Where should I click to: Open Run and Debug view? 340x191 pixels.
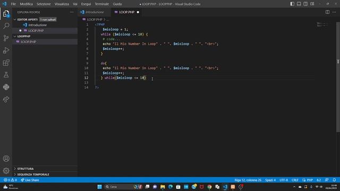click(6, 50)
